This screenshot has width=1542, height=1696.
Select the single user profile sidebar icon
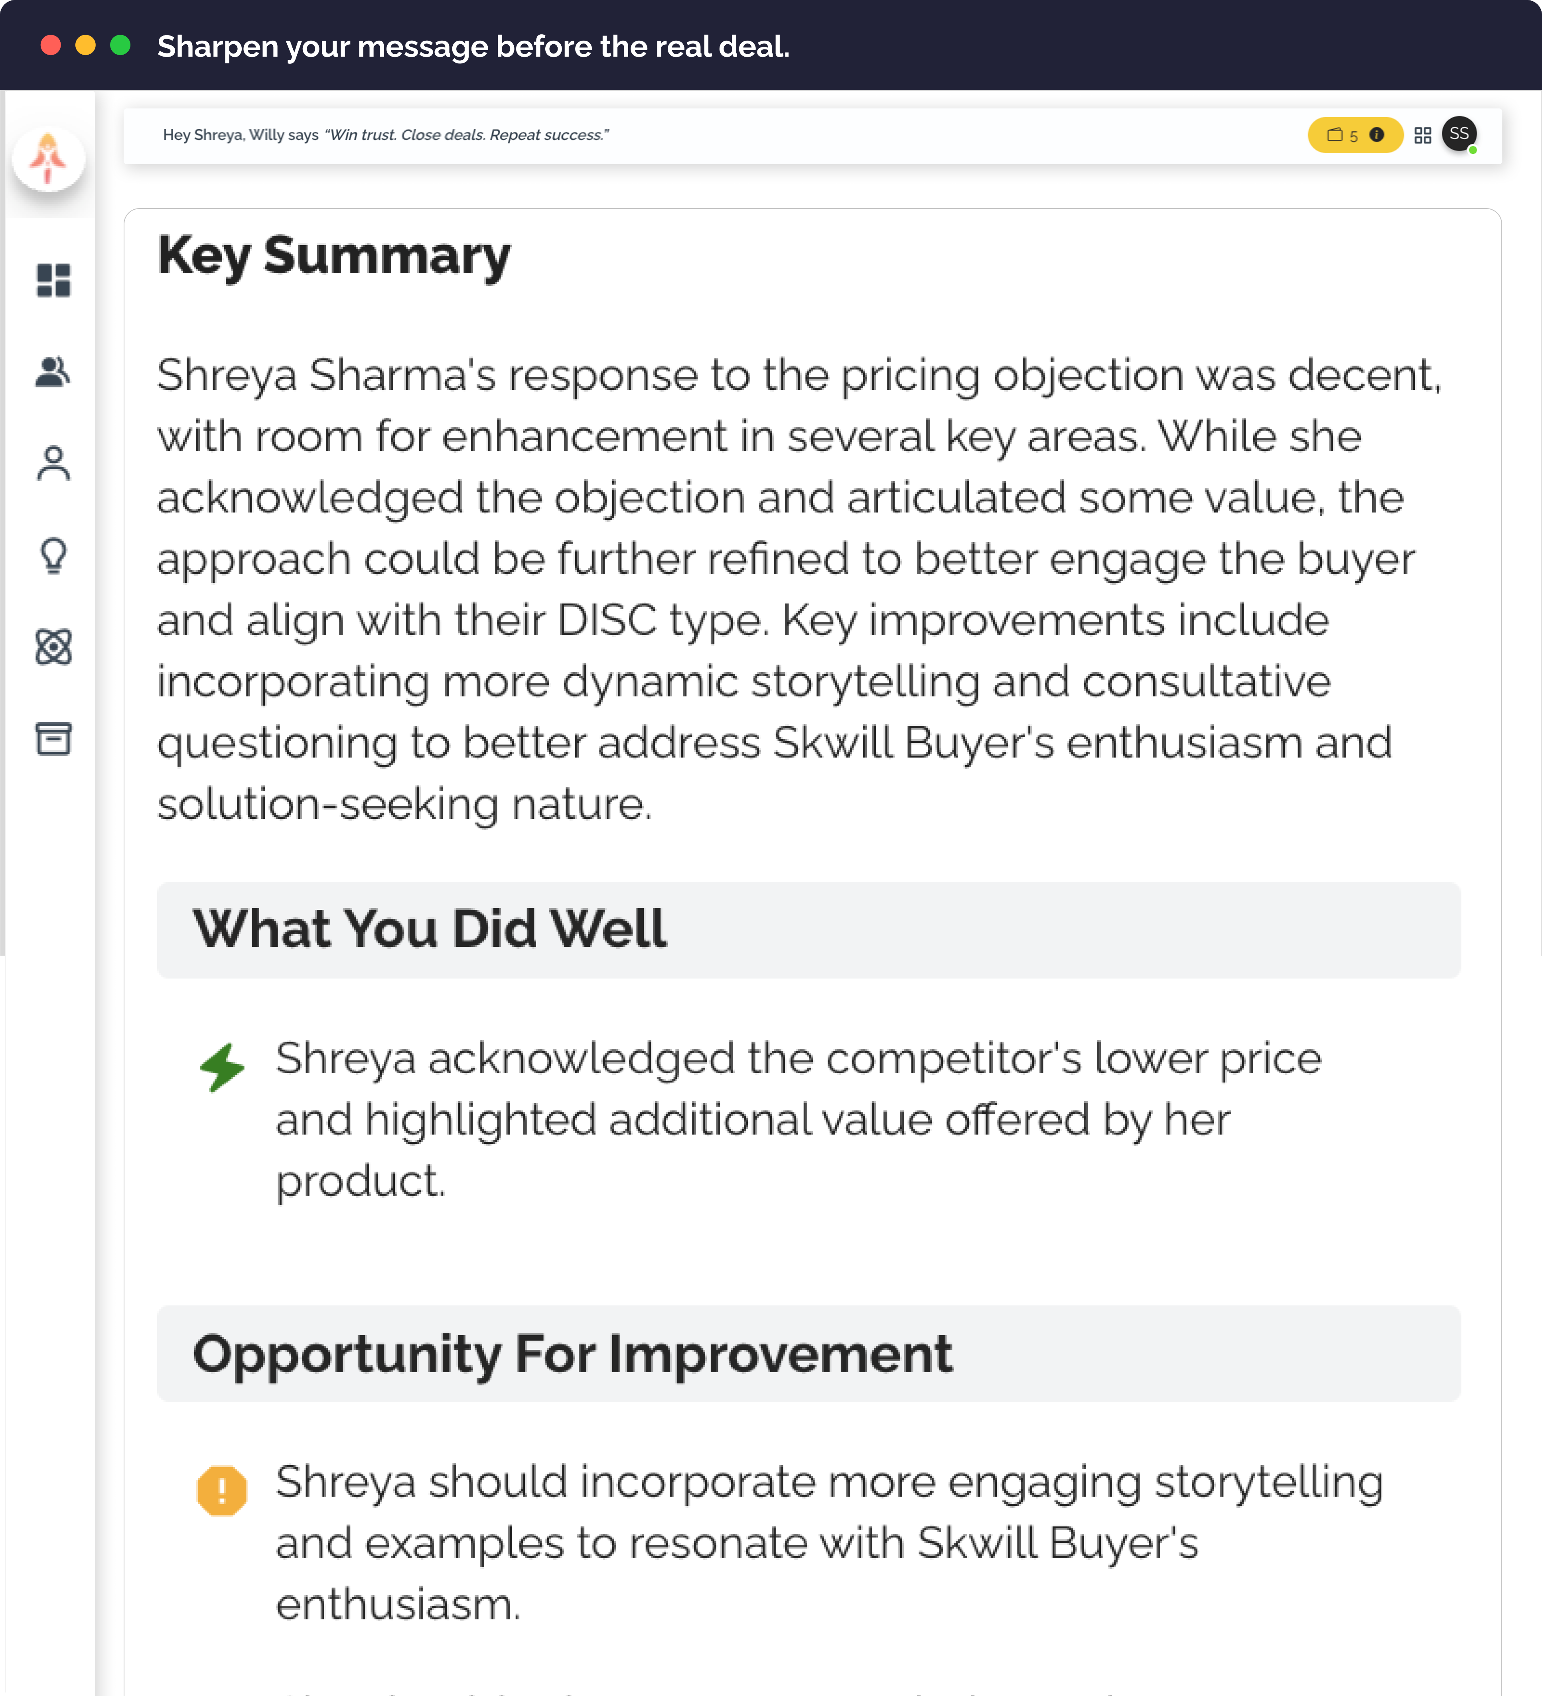[x=53, y=464]
